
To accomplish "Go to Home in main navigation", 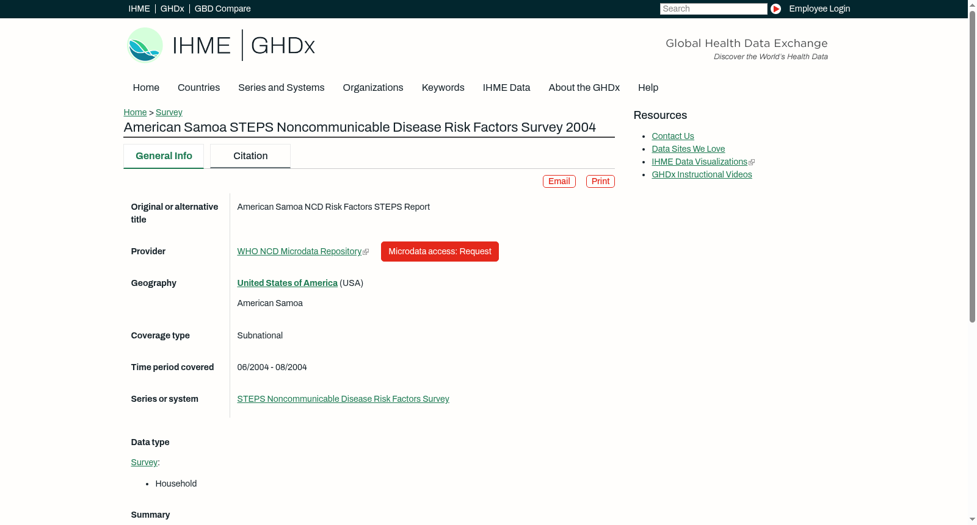I will coord(146,88).
